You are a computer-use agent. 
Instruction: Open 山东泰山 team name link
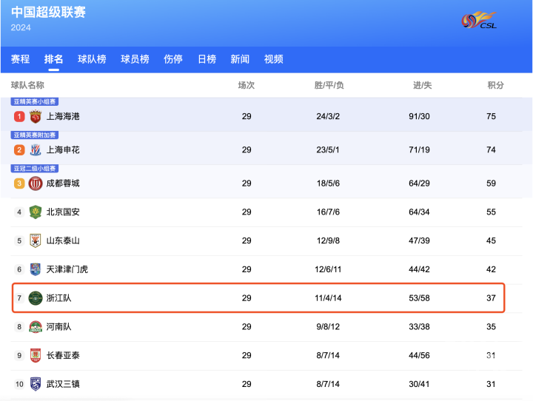coord(63,240)
